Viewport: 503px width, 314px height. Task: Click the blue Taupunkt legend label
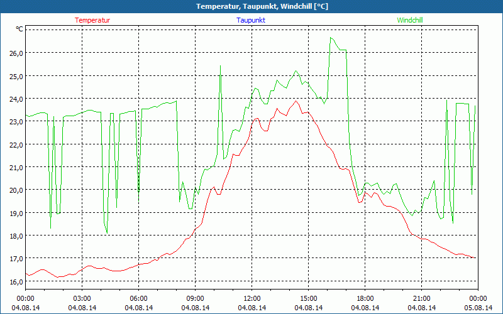click(x=251, y=20)
